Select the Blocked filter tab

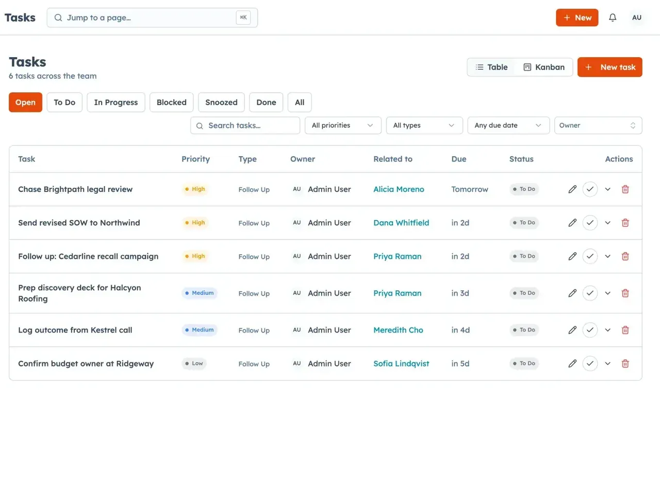point(172,102)
